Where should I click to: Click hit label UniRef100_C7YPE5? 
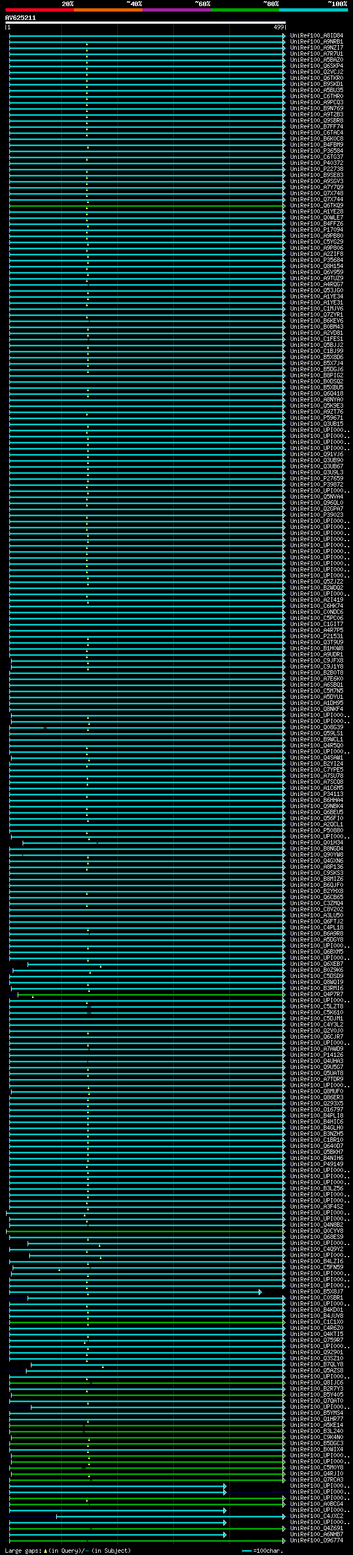tap(317, 770)
